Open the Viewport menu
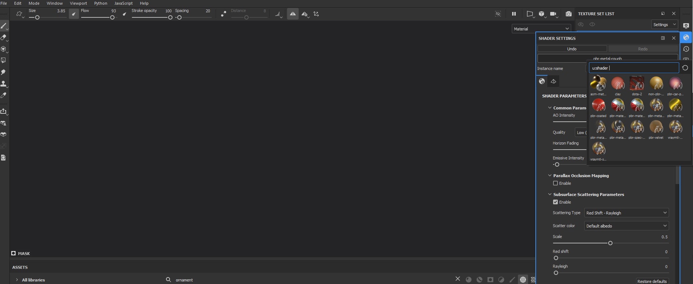 pos(78,3)
